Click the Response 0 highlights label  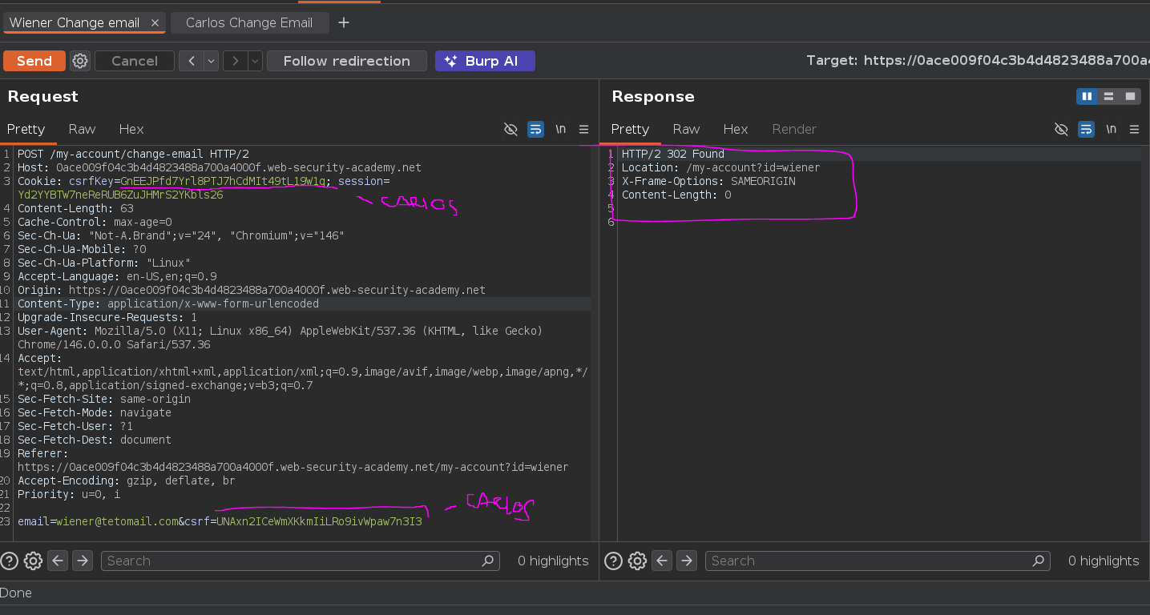[x=1104, y=561]
